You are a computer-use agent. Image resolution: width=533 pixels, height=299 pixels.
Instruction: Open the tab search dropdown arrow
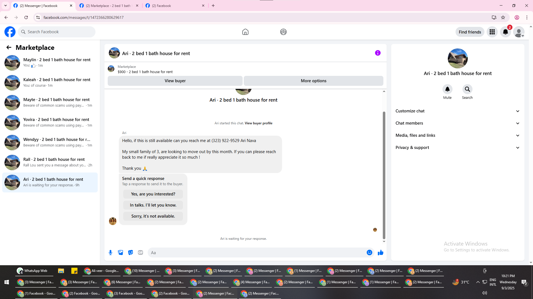pyautogui.click(x=6, y=6)
